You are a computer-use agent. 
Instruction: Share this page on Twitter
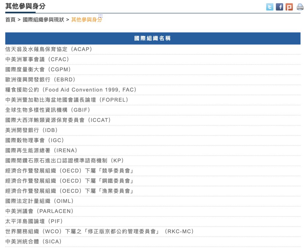270,7
